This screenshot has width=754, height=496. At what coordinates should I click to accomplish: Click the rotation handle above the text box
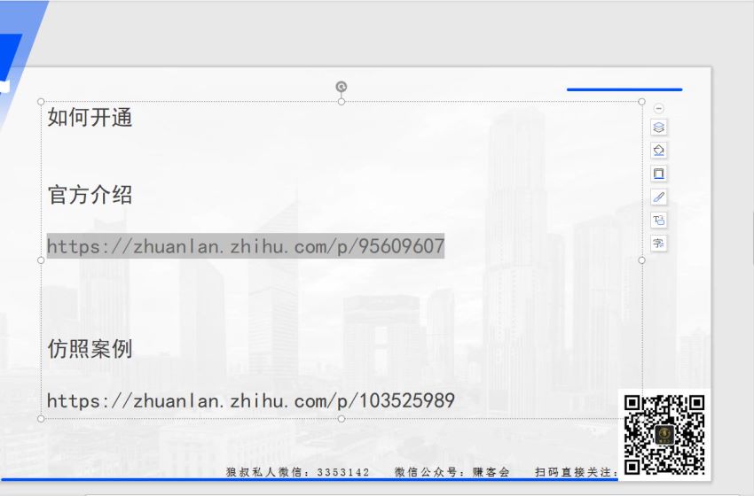pyautogui.click(x=341, y=87)
